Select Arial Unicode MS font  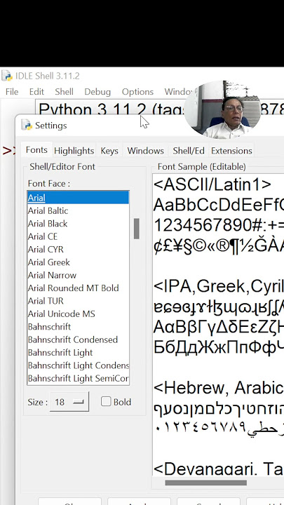coord(79,314)
